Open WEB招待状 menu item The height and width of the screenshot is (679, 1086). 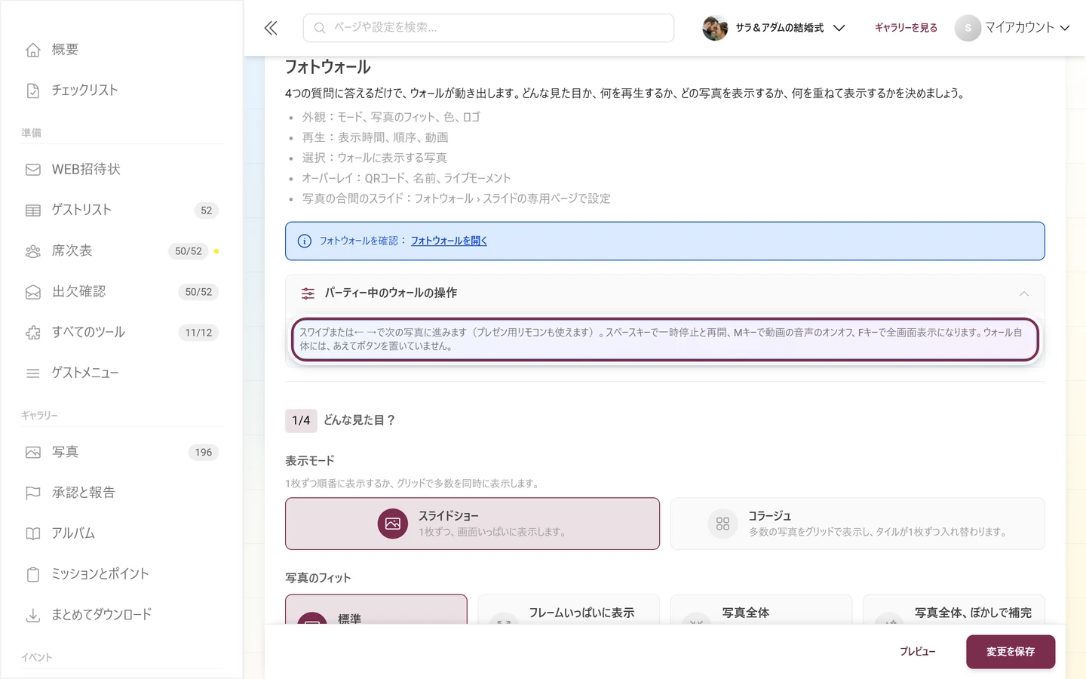coord(121,170)
